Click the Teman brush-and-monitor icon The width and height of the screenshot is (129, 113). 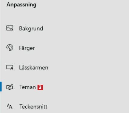10,87
